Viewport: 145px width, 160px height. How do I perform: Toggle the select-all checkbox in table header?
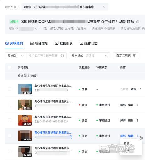(x=10, y=67)
